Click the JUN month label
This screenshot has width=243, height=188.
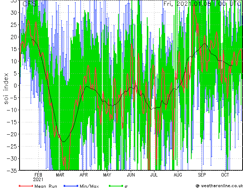pos(131,175)
